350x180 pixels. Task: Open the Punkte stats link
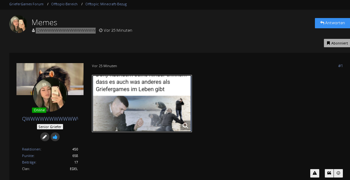[x=28, y=156]
